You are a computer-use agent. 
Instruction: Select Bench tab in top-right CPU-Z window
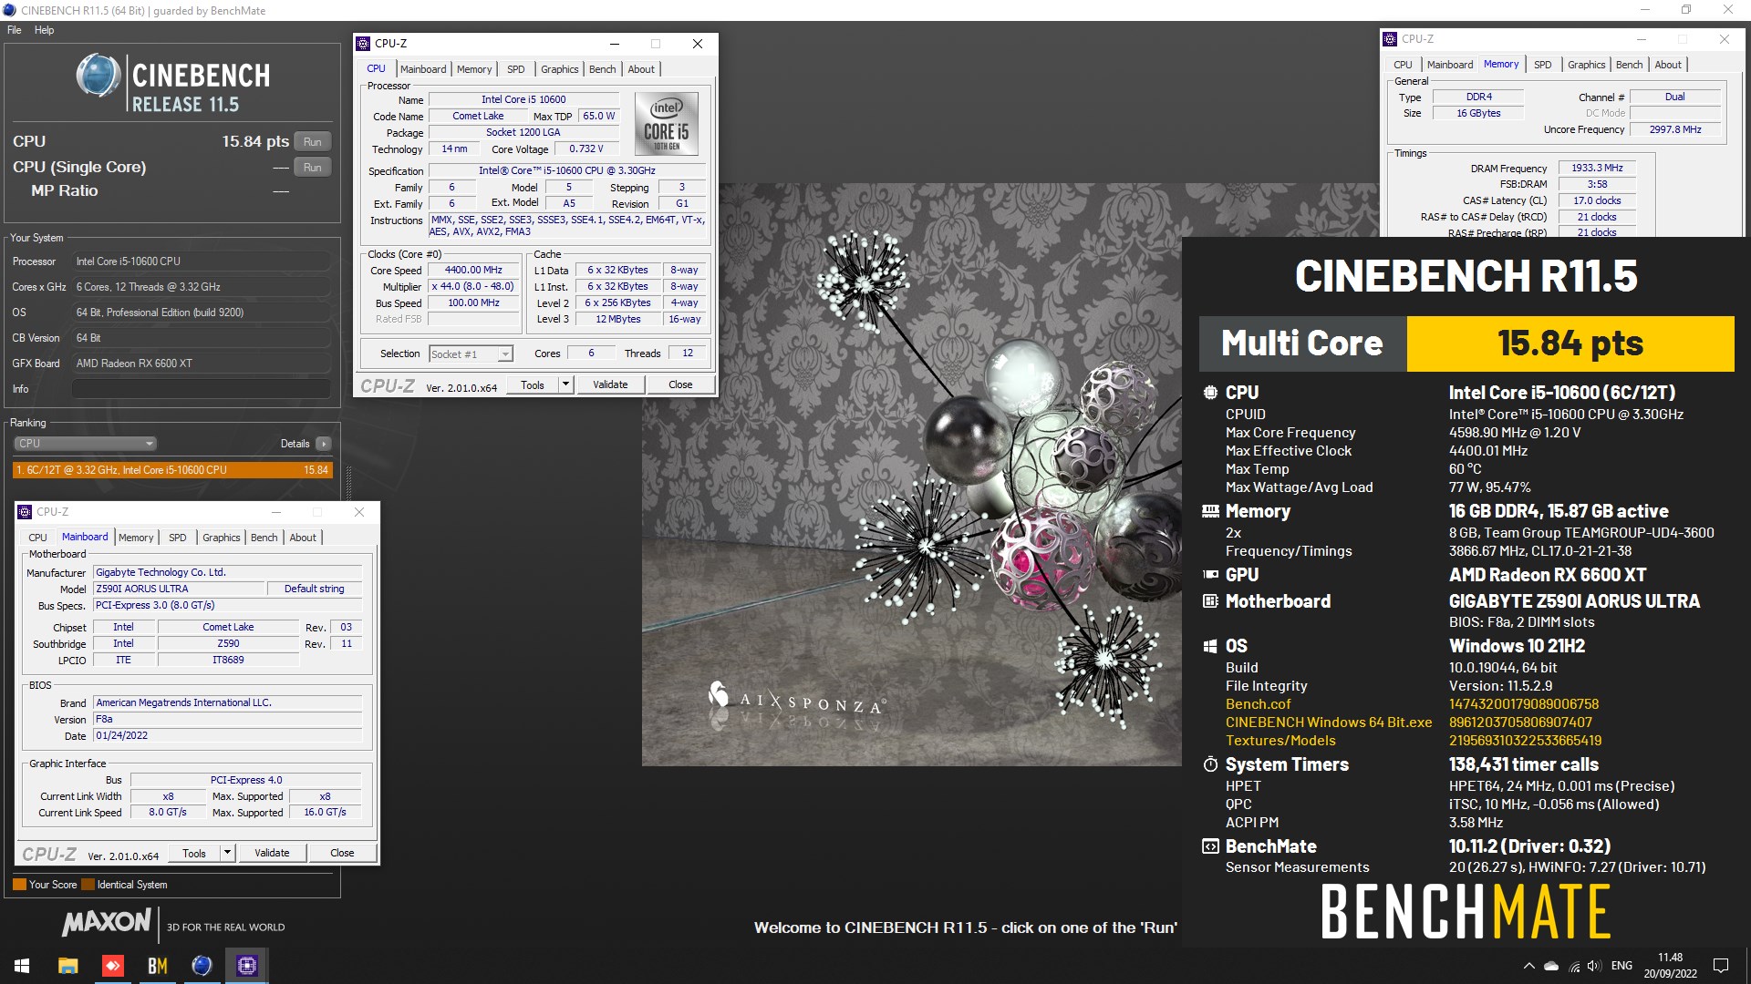[x=1630, y=65]
